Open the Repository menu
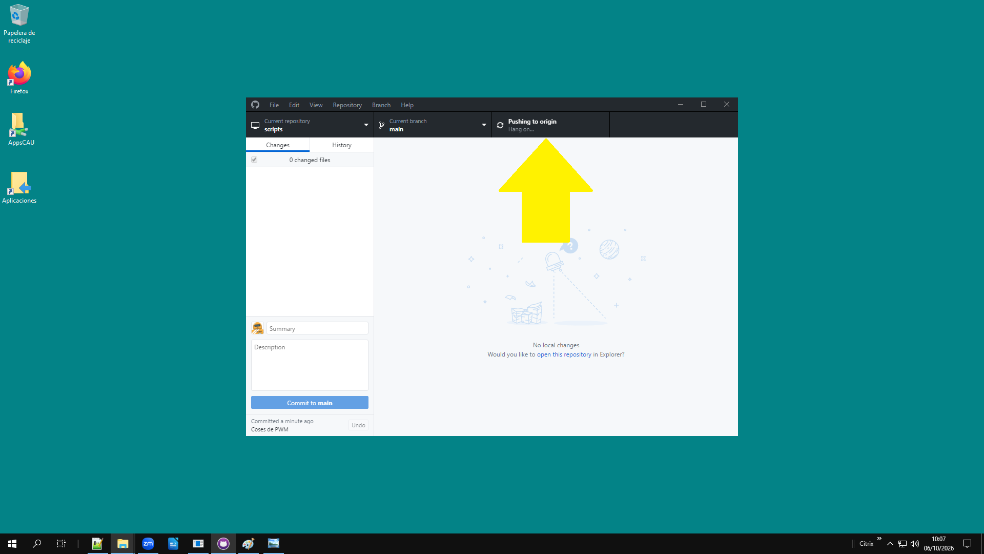The width and height of the screenshot is (984, 554). click(x=347, y=105)
